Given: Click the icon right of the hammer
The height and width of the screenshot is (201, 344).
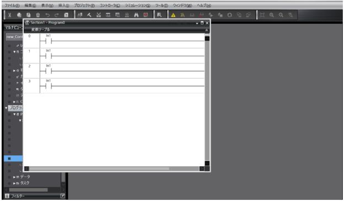Looking at the screenshot, I should coord(99,15).
